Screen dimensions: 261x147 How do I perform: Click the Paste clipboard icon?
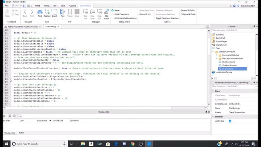[x=7, y=12]
